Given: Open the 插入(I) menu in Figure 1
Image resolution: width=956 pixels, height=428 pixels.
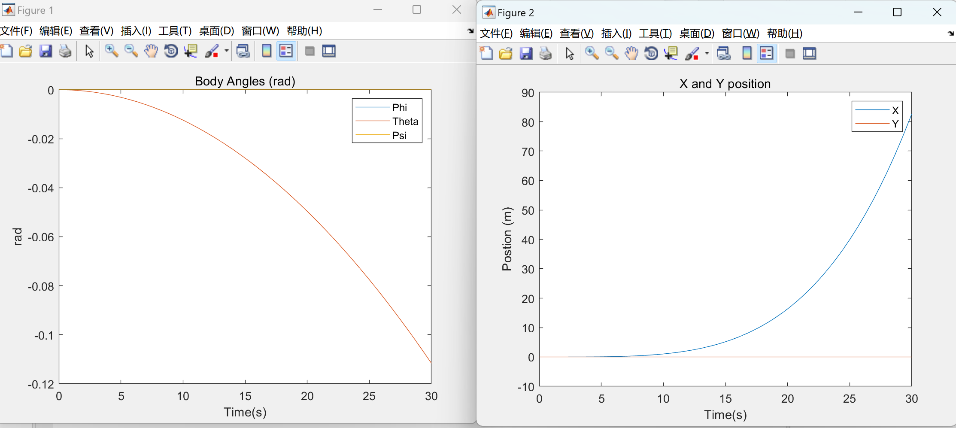Looking at the screenshot, I should pyautogui.click(x=137, y=31).
